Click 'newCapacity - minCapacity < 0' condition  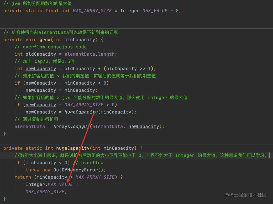66,83
